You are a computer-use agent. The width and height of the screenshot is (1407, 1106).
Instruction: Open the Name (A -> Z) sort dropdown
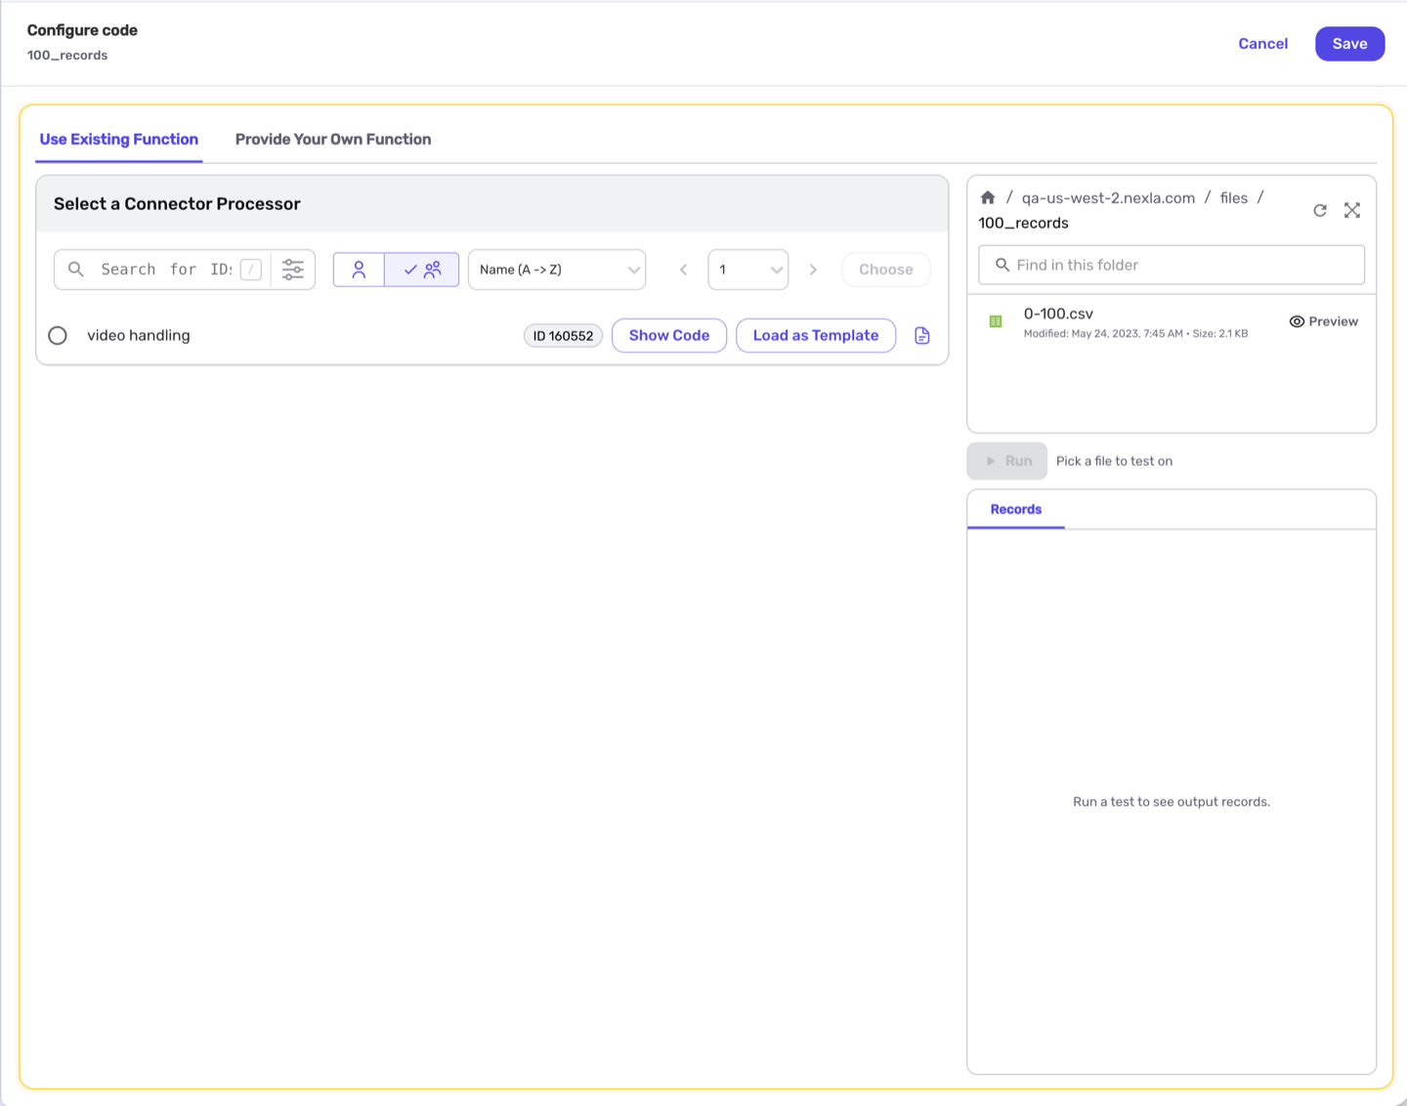(x=557, y=270)
